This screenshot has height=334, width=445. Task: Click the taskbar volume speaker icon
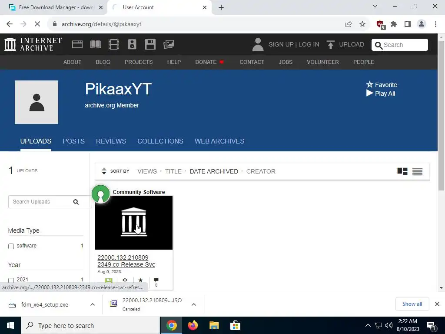click(x=389, y=325)
